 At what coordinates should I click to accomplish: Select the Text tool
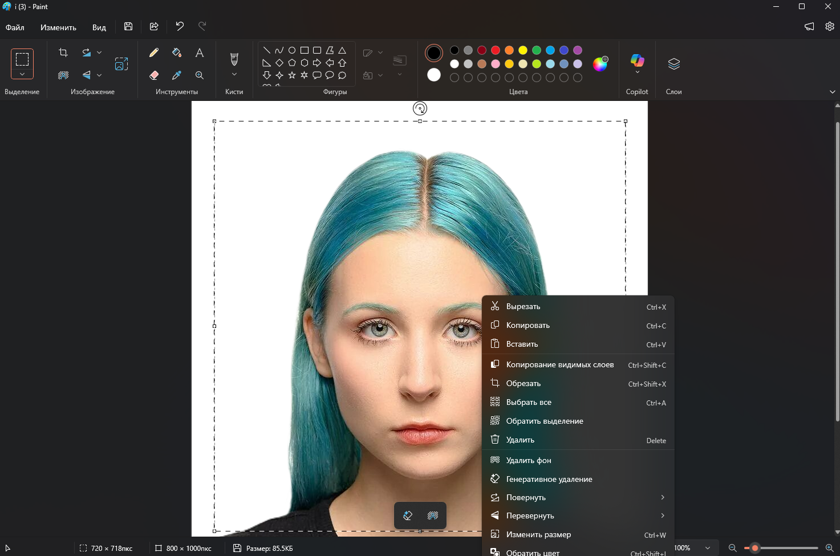[x=200, y=52]
